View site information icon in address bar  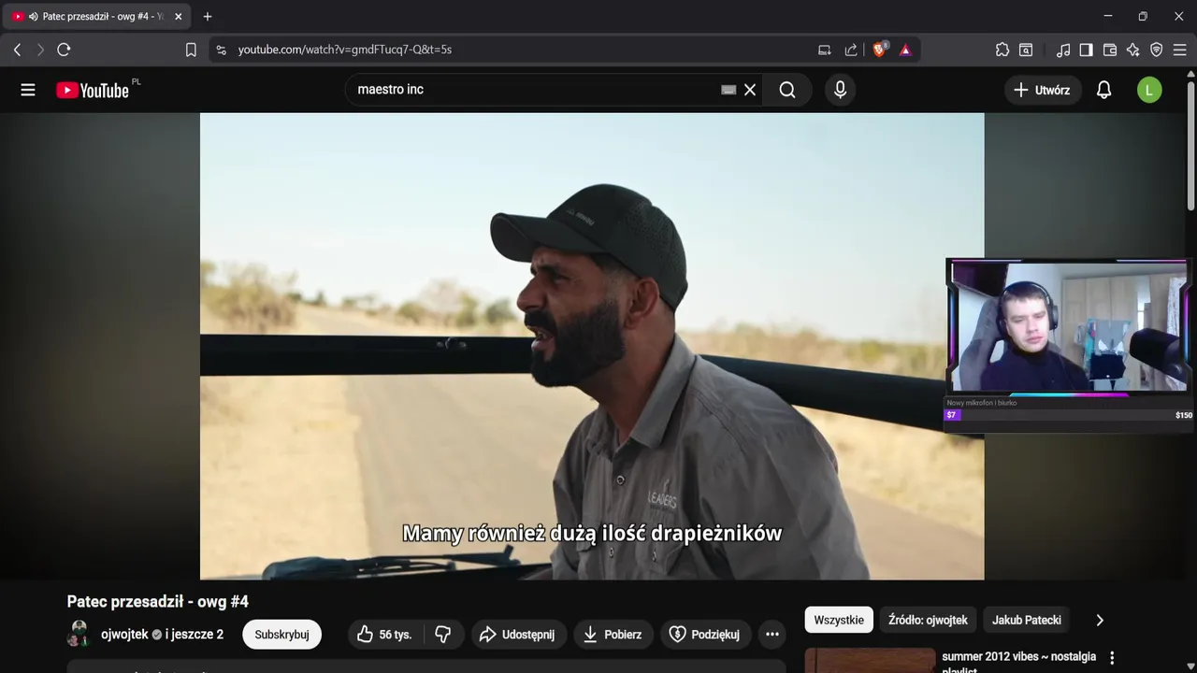click(x=221, y=50)
